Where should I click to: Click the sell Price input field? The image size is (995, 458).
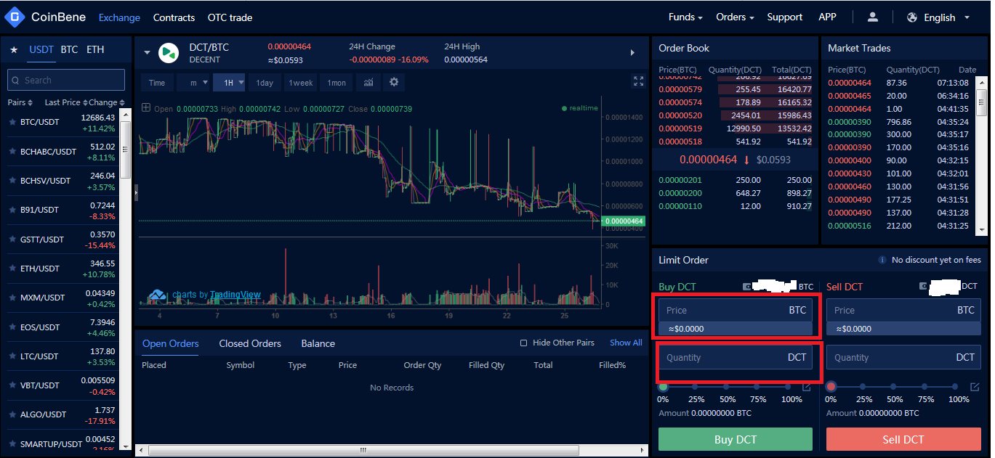tap(903, 310)
